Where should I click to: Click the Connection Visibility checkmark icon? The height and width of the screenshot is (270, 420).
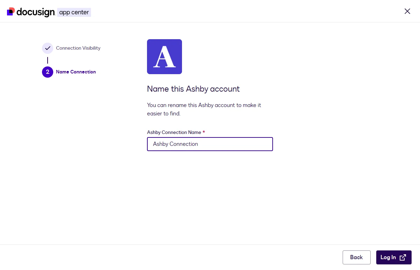point(48,48)
